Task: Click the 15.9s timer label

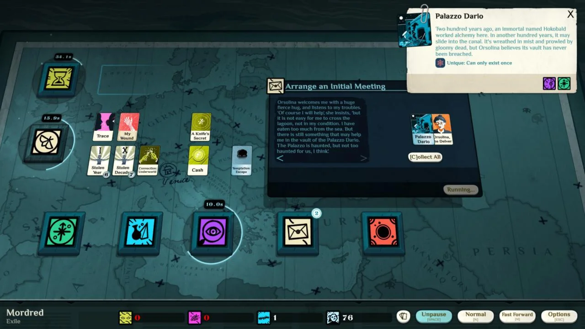Action: (x=52, y=118)
